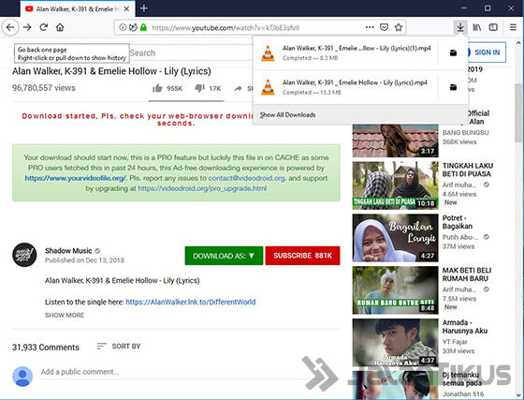Select the Alan Walker browser tab
524x400 pixels.
(x=78, y=9)
